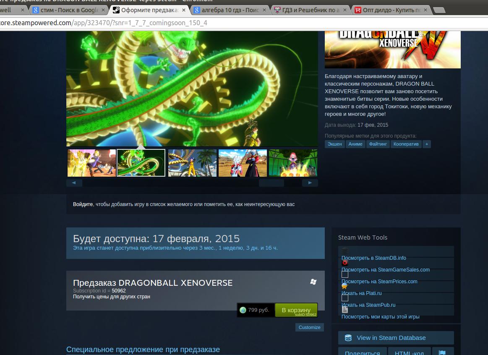
Task: Click 'Специальное предложение при предзаказе' heading
Action: click(143, 350)
